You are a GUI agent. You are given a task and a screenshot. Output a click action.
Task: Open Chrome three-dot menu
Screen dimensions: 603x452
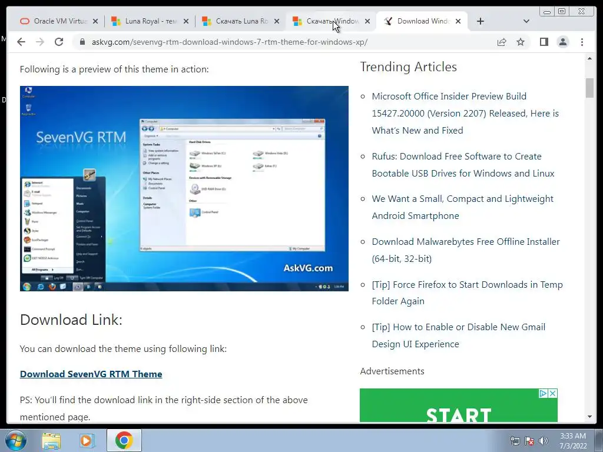pyautogui.click(x=582, y=42)
